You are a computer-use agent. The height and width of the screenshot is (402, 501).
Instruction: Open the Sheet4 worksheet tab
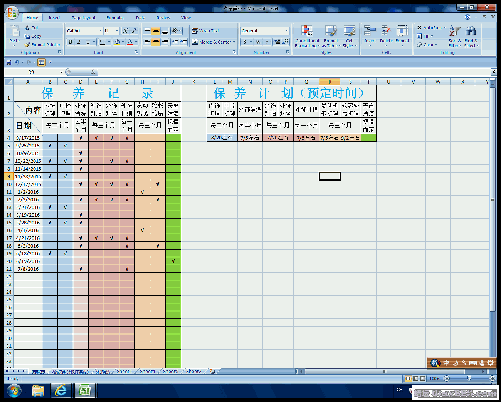coord(147,372)
